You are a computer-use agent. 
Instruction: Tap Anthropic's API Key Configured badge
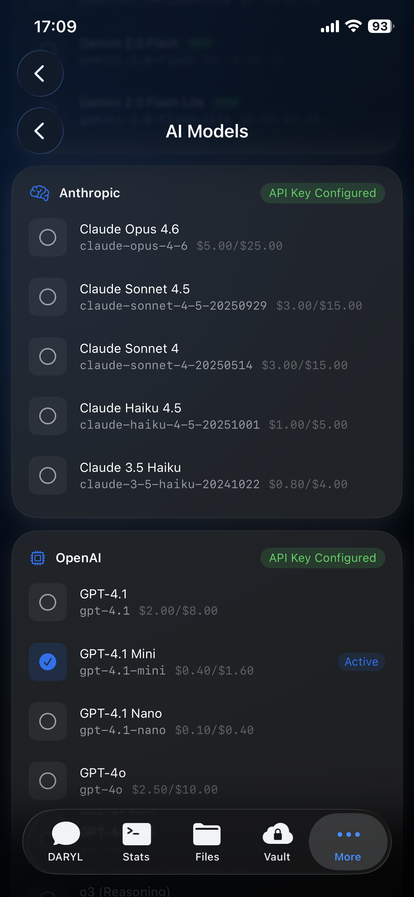(323, 193)
